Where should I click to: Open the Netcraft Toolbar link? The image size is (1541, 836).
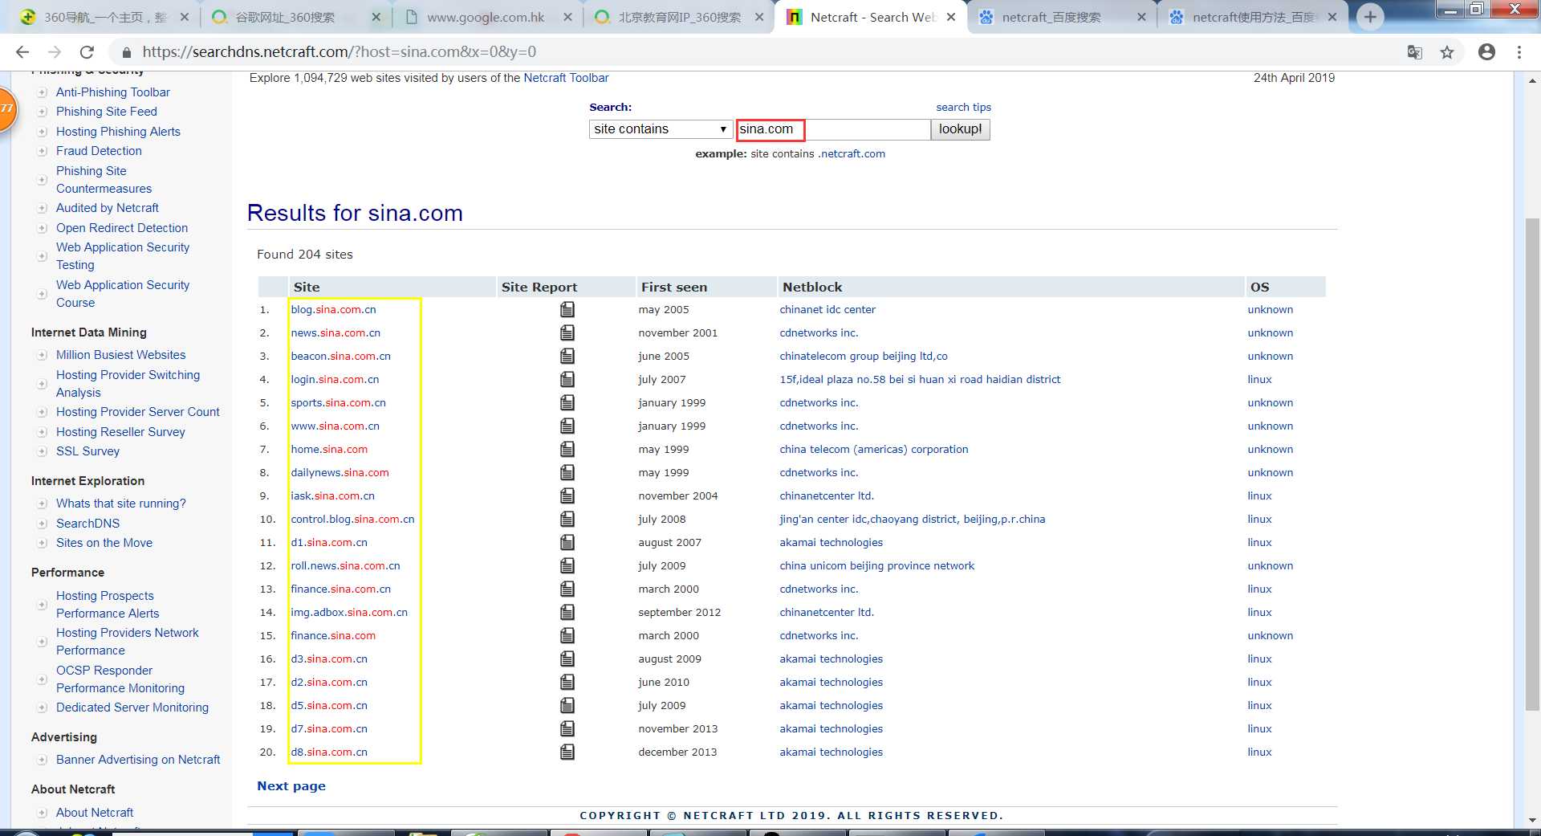(x=566, y=78)
